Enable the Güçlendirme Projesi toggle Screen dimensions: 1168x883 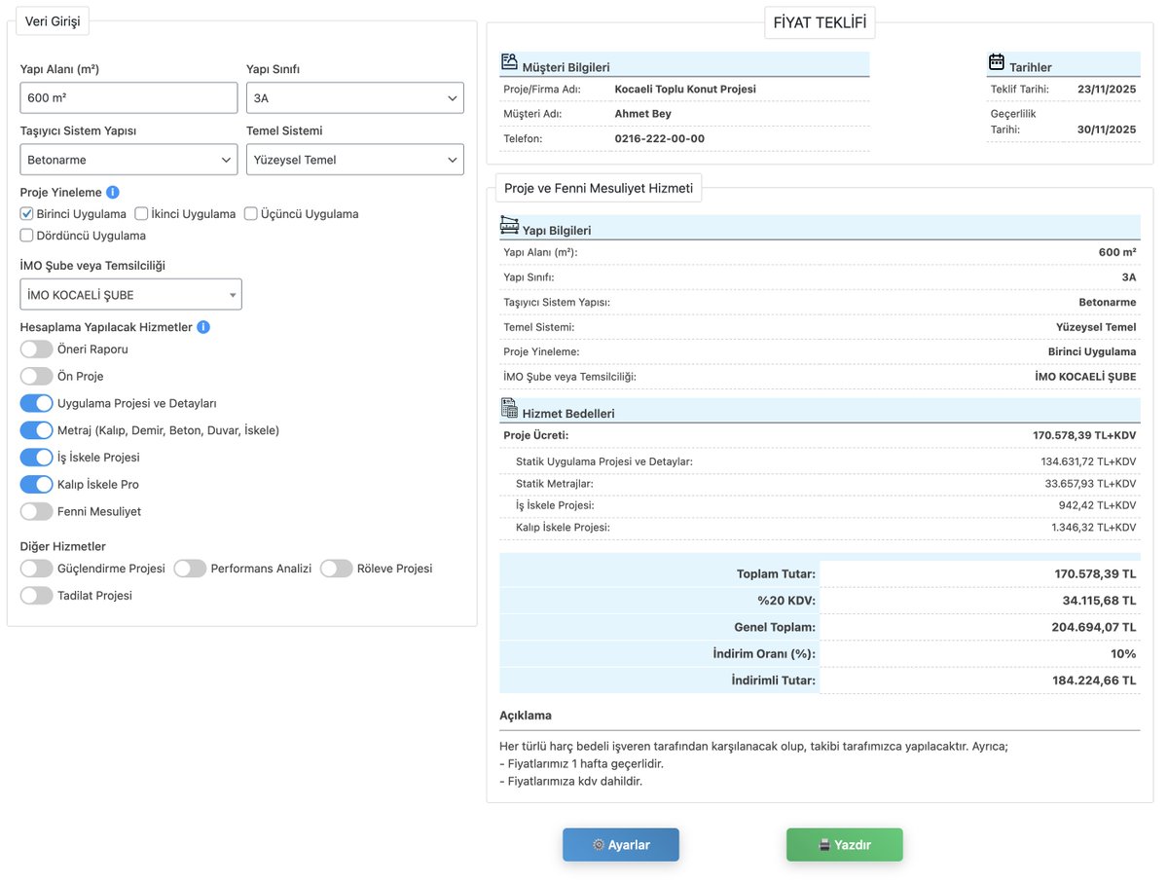(36, 569)
